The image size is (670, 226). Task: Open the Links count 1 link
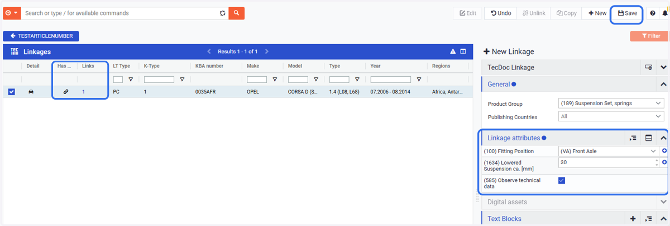tap(84, 92)
